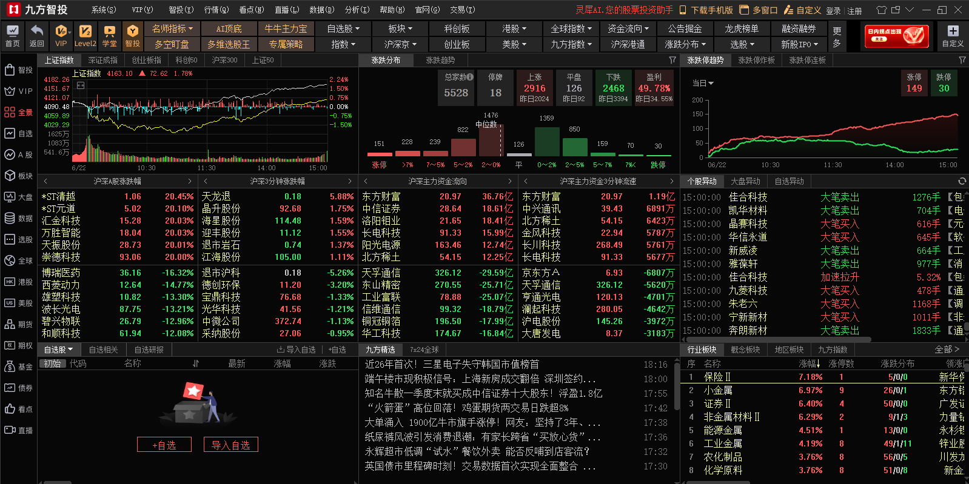Click the 登录 login link

[833, 10]
